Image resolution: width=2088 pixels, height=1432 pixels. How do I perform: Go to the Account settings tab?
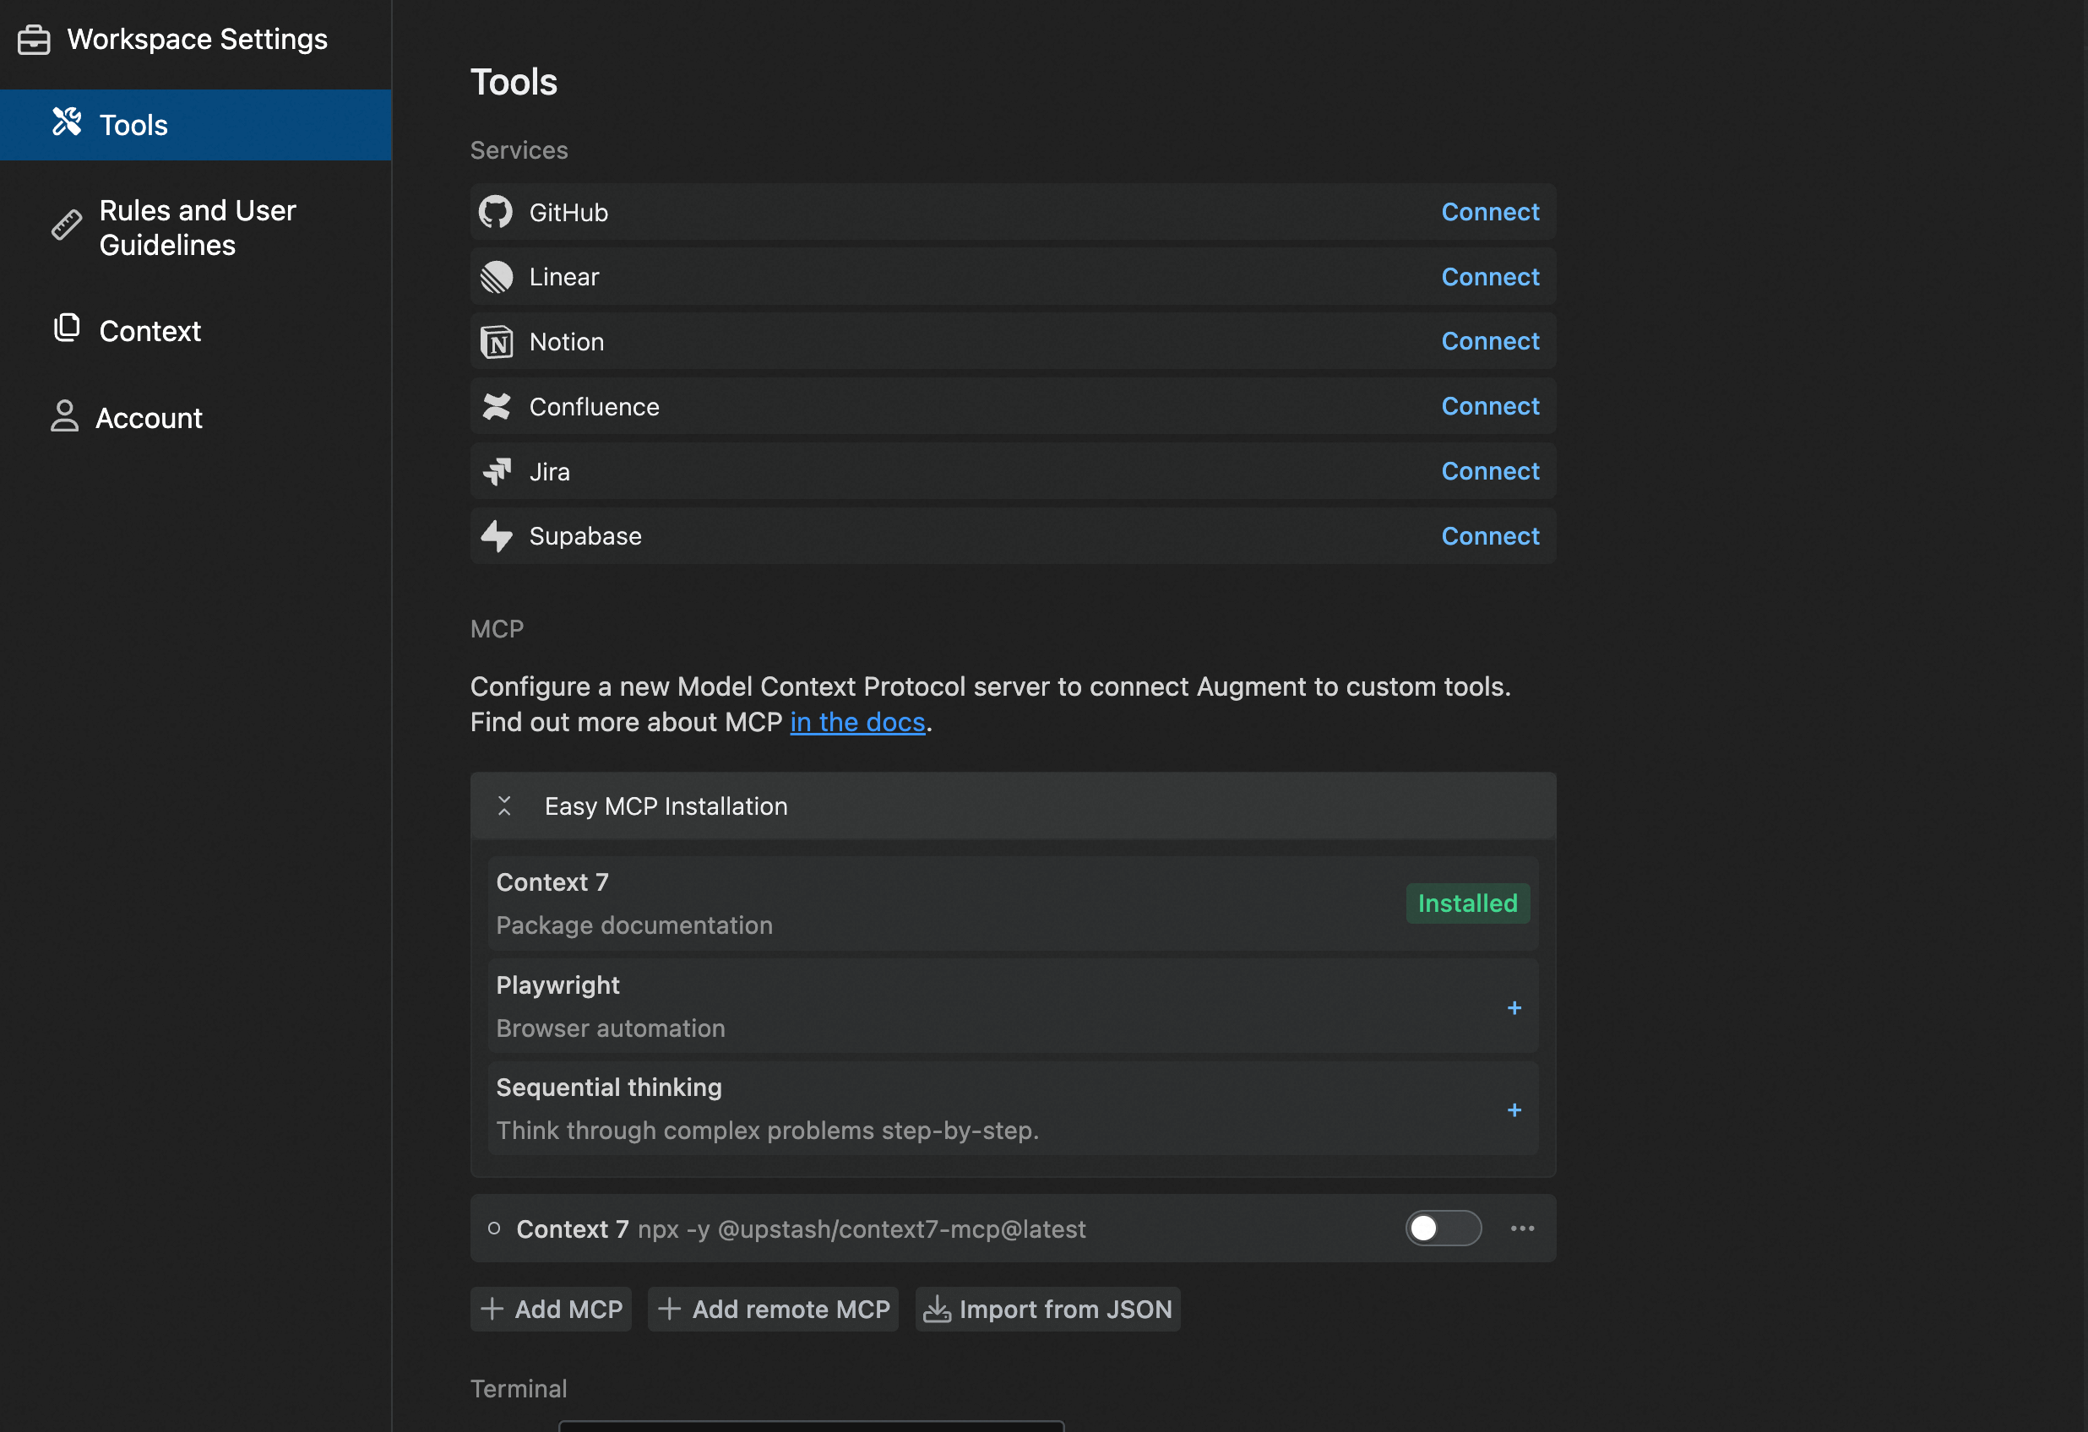point(196,418)
